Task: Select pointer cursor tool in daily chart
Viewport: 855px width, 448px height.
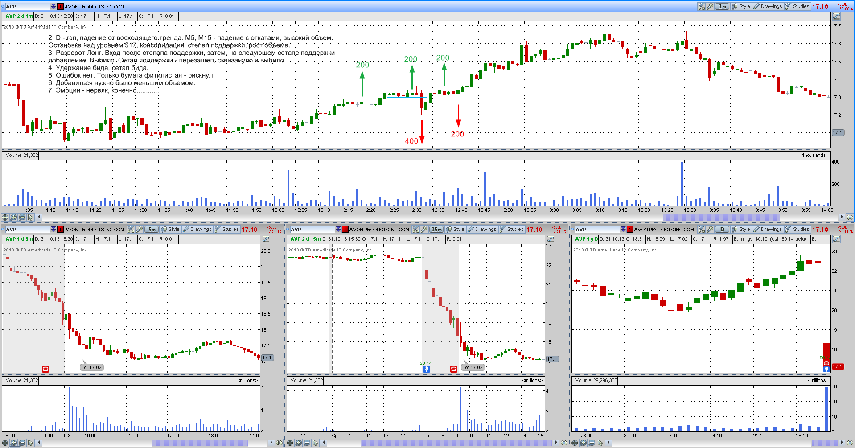Action: click(600, 443)
